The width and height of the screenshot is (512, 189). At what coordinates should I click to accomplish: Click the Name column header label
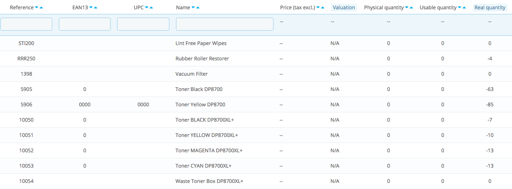click(x=183, y=7)
